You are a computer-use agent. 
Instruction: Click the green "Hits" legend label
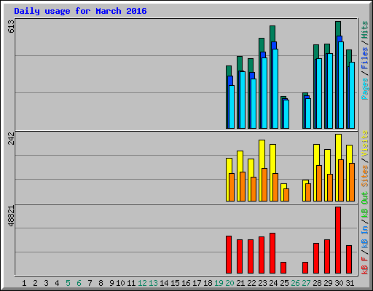pyautogui.click(x=364, y=30)
